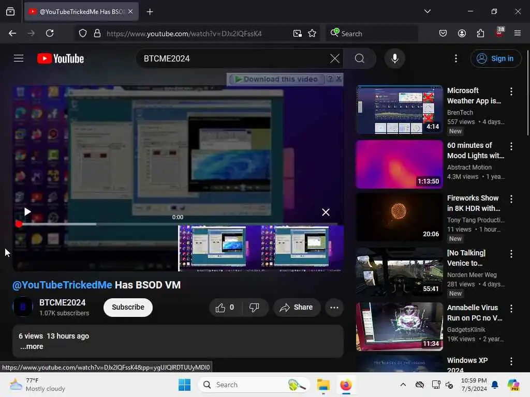The image size is (530, 397).
Task: Open picture-in-picture icon in address bar
Action: tap(298, 34)
